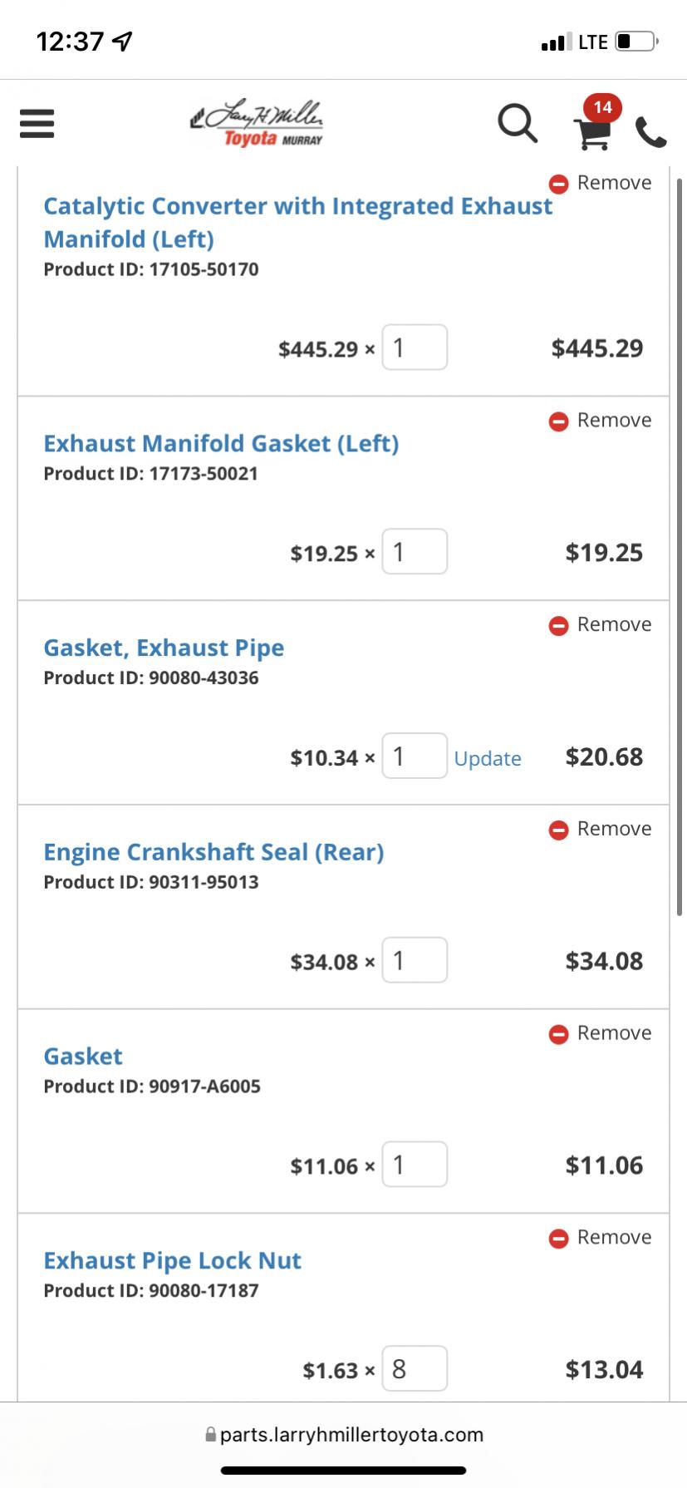Open the Engine Crankshaft Seal (Rear) link
The width and height of the screenshot is (687, 1488).
(213, 852)
